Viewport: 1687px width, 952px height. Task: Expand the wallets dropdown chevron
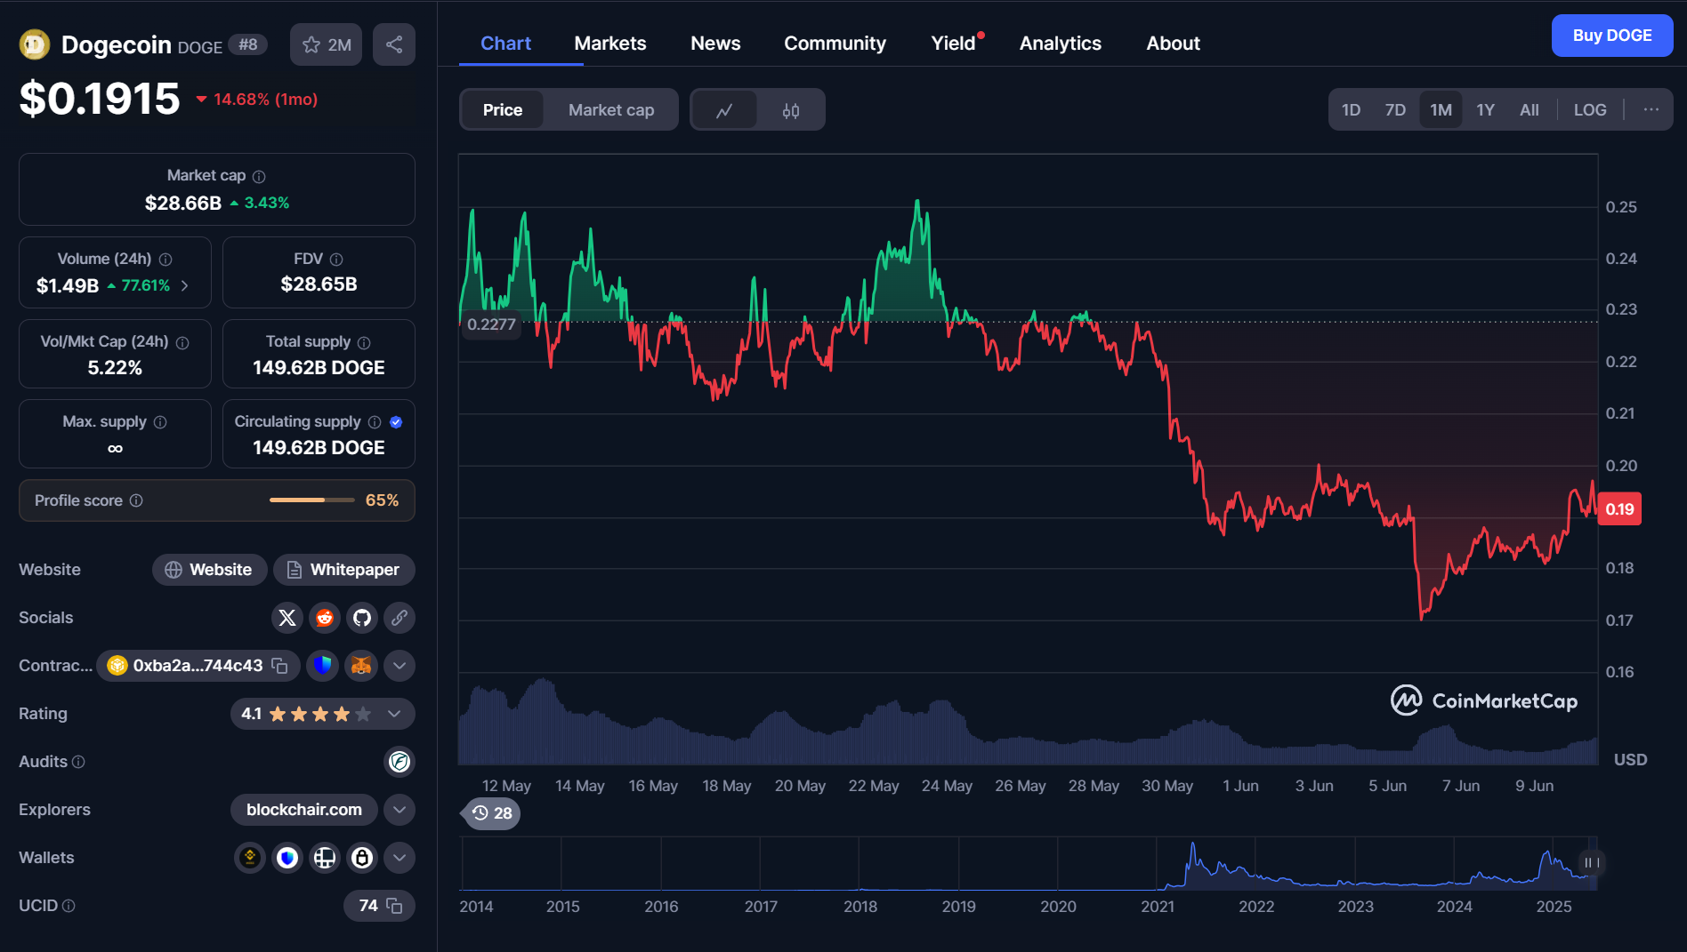400,858
